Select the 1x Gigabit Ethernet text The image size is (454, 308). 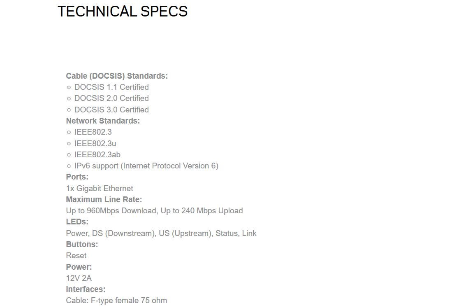click(x=100, y=188)
